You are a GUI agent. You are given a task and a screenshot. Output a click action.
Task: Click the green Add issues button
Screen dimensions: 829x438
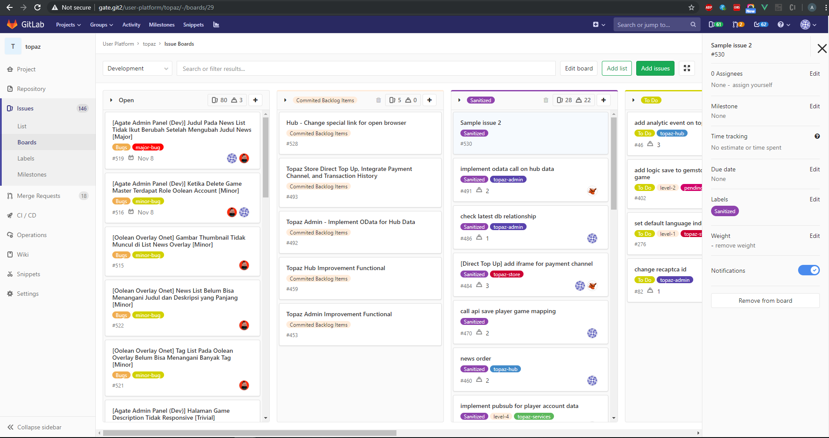point(655,68)
